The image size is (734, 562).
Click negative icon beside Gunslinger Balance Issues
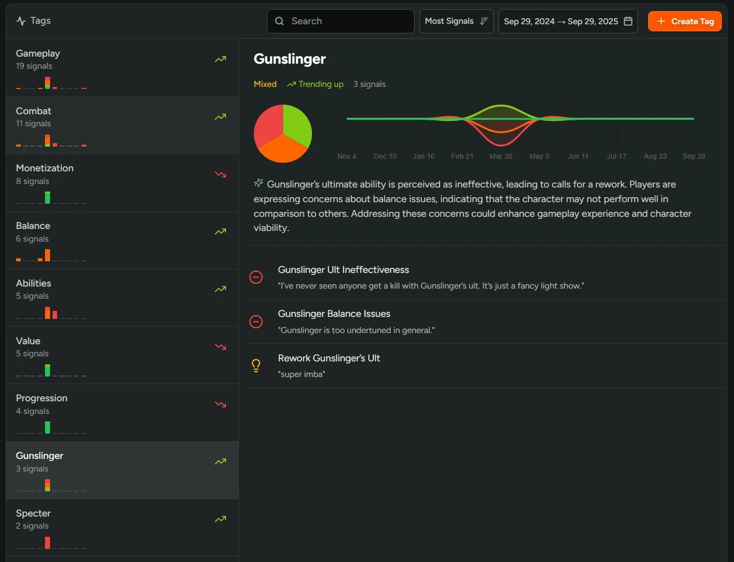coord(256,321)
